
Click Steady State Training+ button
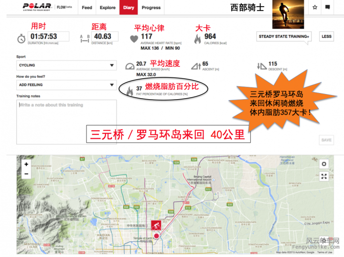point(284,36)
